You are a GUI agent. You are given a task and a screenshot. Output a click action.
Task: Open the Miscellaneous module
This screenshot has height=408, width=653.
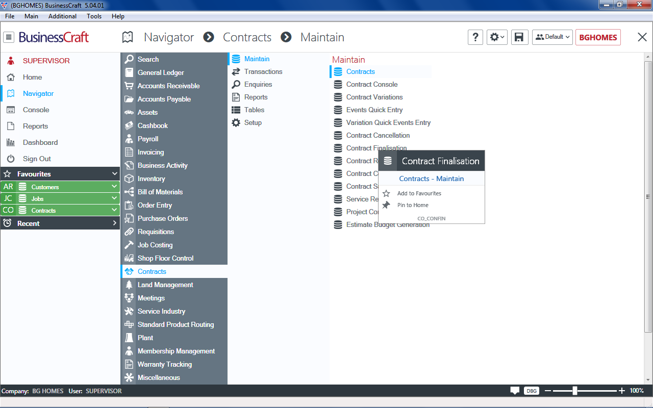point(174,377)
